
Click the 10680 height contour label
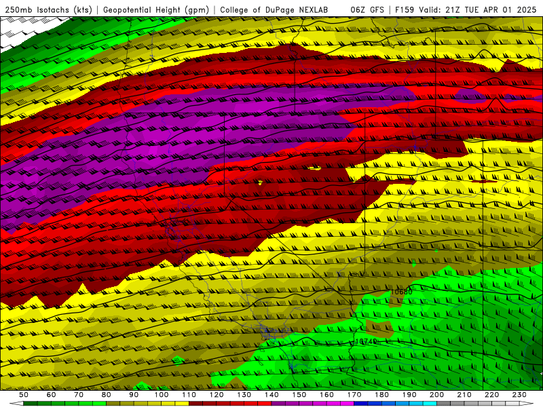[x=401, y=292]
